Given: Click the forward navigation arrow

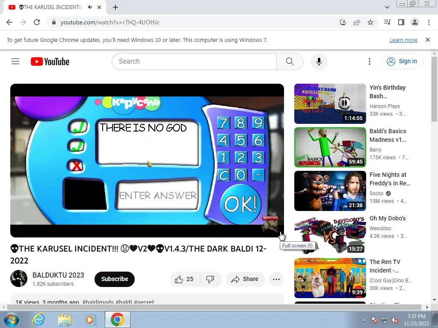Looking at the screenshot, I should 23,22.
